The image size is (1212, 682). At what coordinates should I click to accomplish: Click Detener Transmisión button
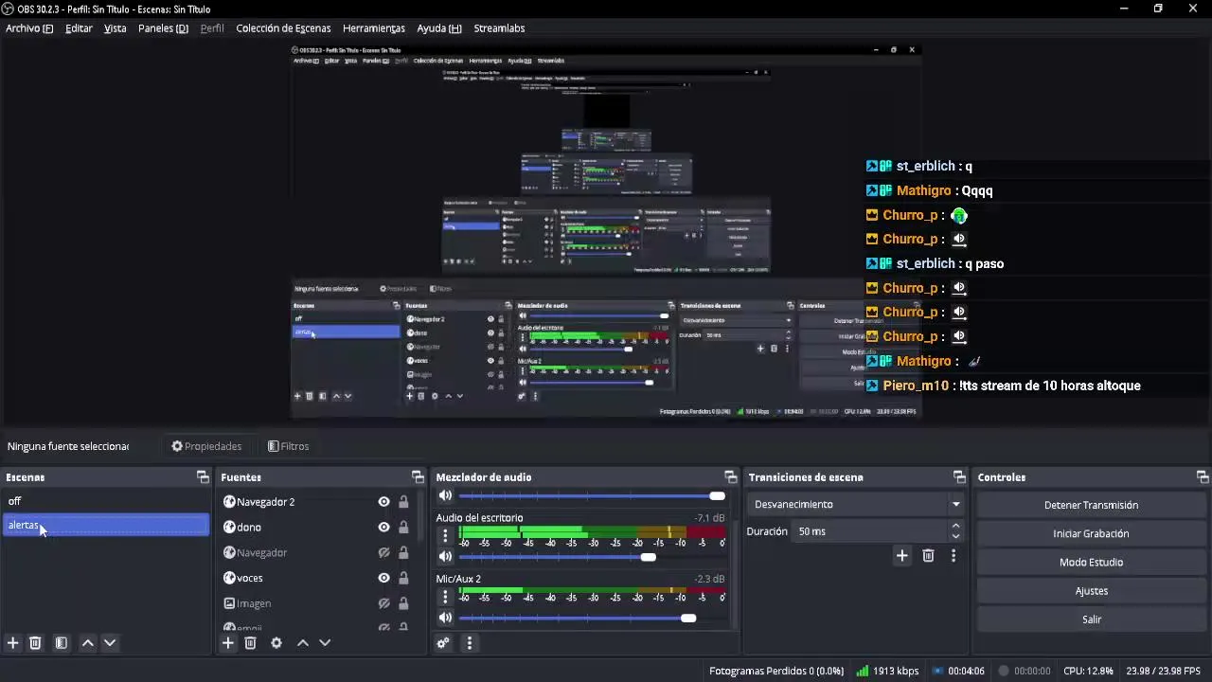click(x=1091, y=505)
